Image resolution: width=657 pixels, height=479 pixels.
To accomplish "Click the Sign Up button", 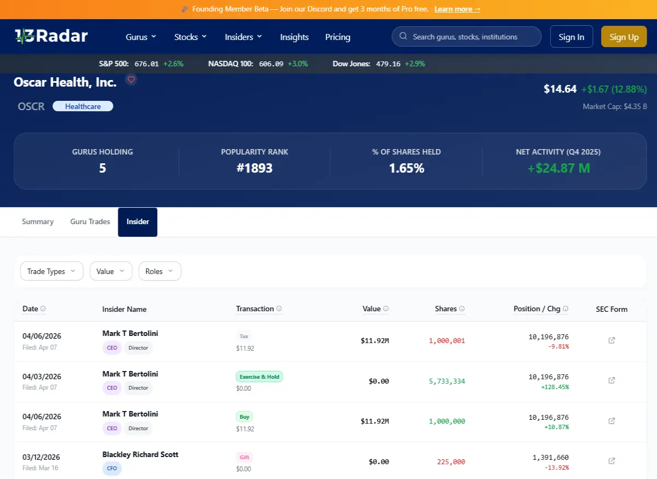I will coord(624,37).
